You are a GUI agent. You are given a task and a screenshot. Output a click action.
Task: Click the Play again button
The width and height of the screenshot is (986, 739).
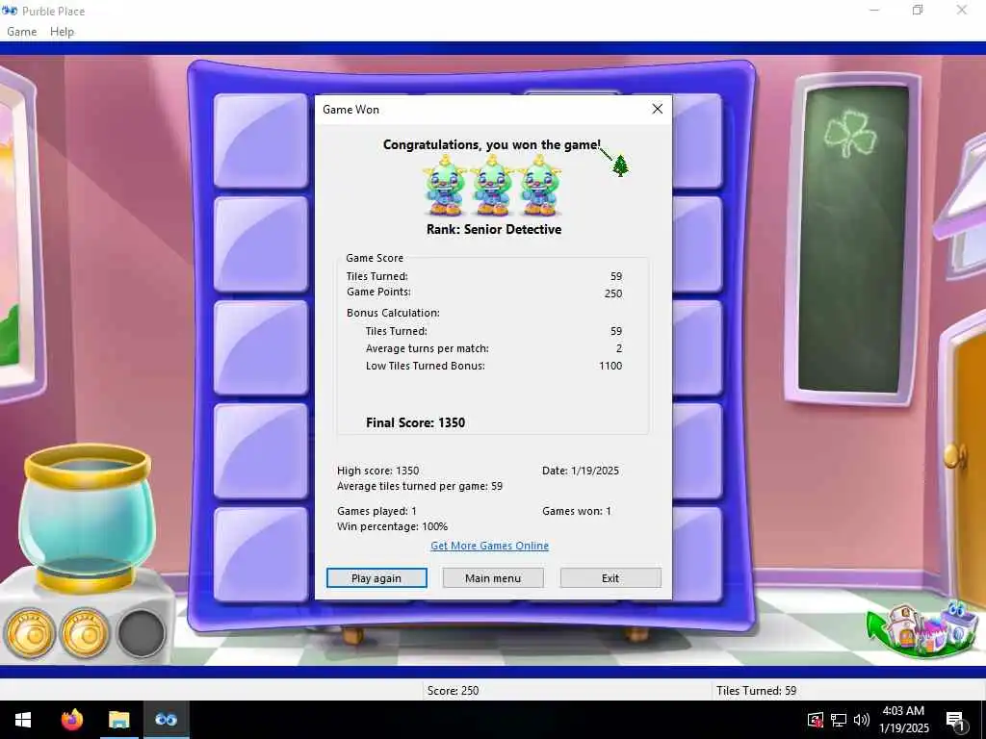(x=376, y=578)
